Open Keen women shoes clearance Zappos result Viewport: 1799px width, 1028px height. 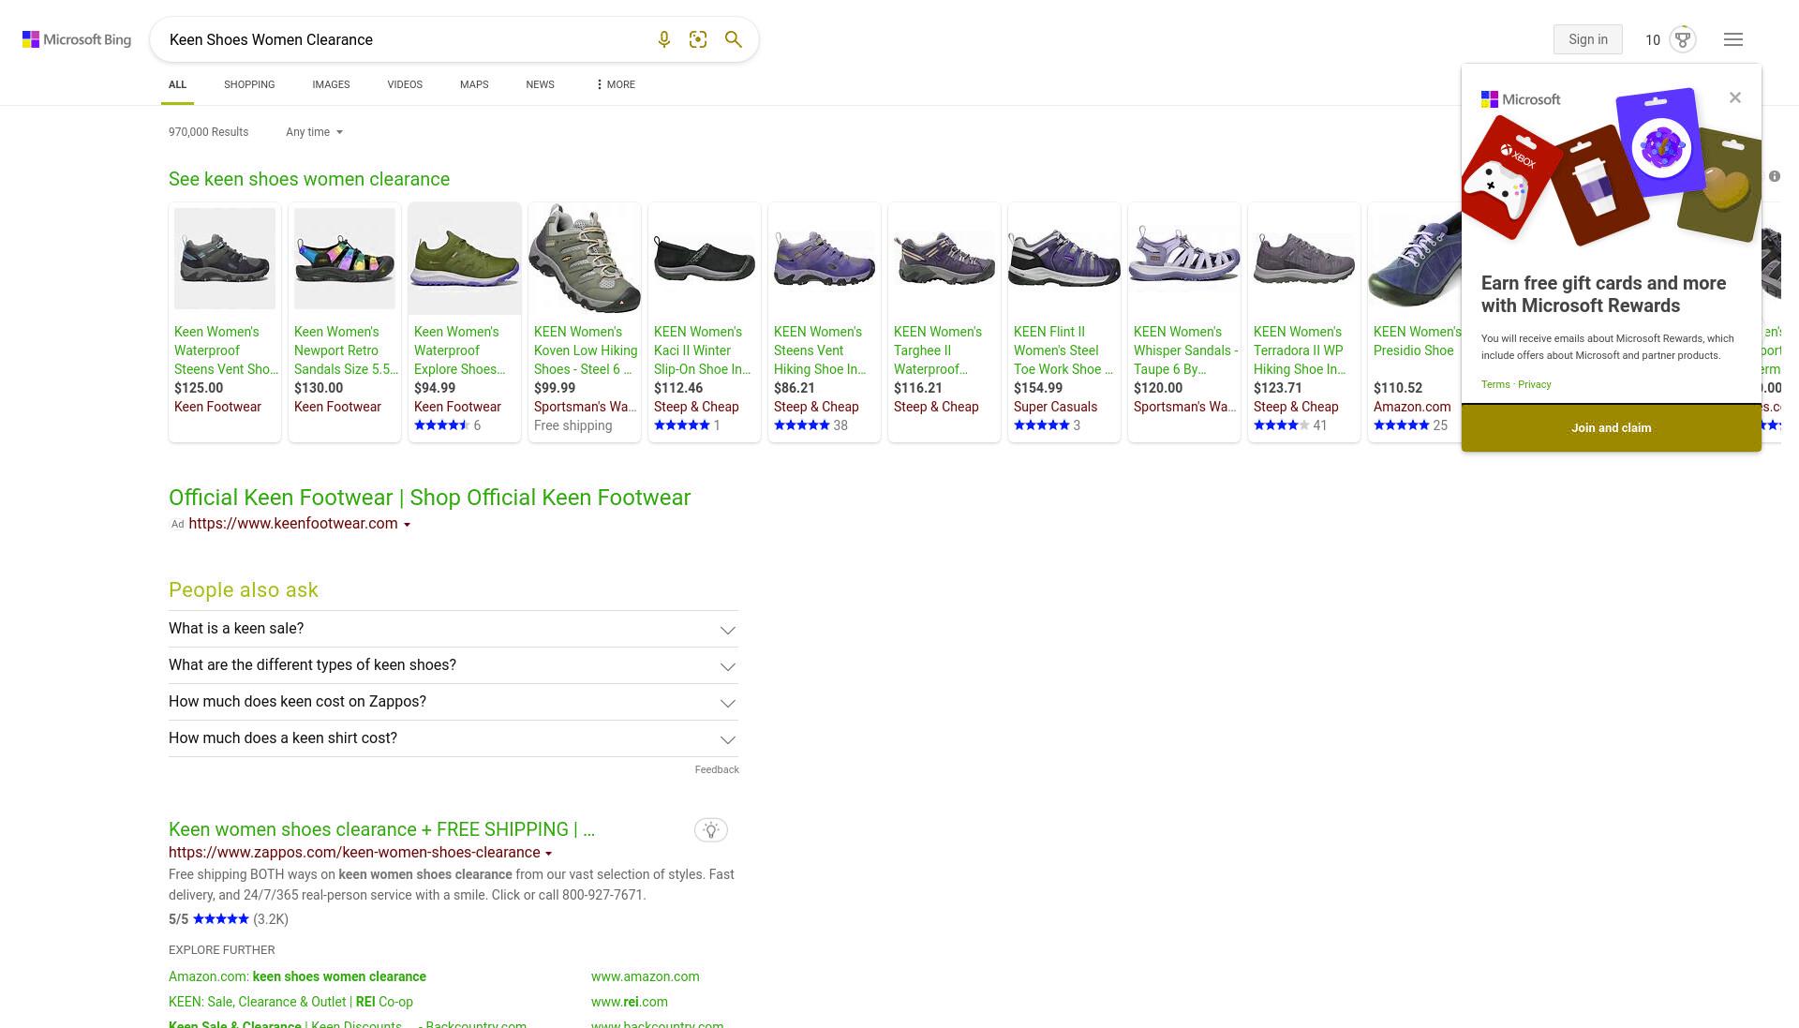[381, 829]
